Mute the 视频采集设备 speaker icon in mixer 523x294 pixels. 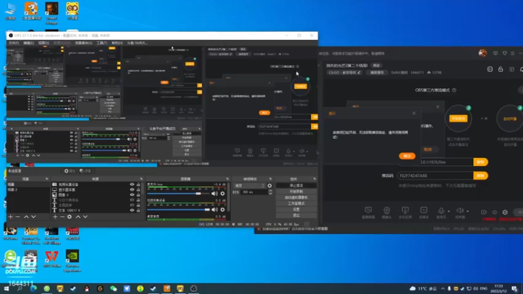214,209
